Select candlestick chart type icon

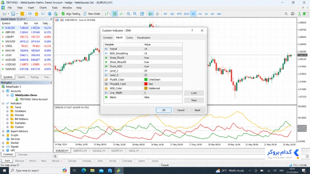click(x=115, y=14)
